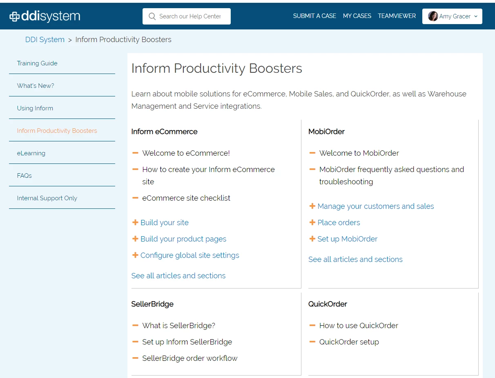This screenshot has width=495, height=378.
Task: Open SellerBridge order workflow article
Action: pyautogui.click(x=190, y=358)
